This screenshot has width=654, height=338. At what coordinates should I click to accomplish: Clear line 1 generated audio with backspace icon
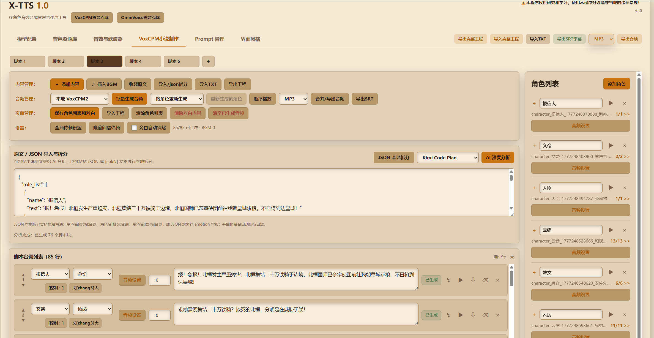485,280
